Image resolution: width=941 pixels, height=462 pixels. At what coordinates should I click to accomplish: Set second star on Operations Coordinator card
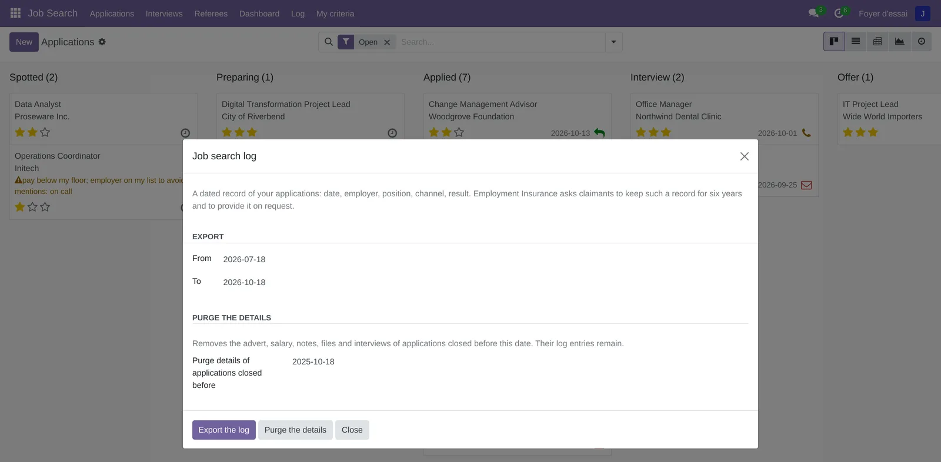(32, 207)
